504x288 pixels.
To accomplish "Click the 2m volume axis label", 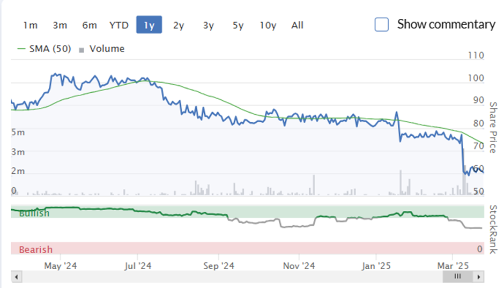I will click(18, 171).
